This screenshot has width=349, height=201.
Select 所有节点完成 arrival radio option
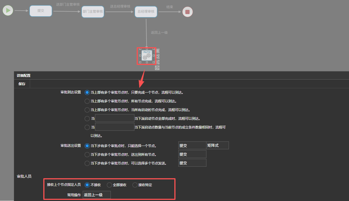coord(87,101)
